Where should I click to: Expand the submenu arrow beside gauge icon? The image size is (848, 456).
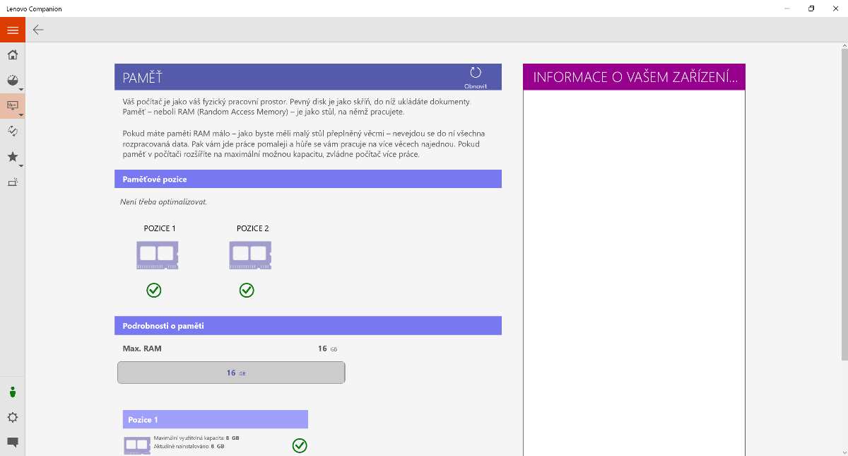[21, 90]
